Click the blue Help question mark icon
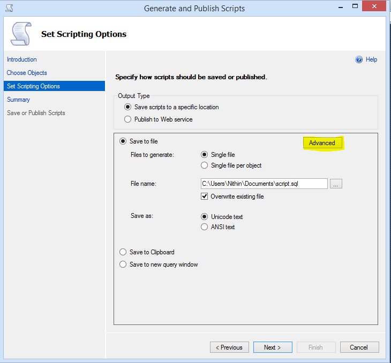Image resolution: width=391 pixels, height=363 pixels. pos(359,59)
